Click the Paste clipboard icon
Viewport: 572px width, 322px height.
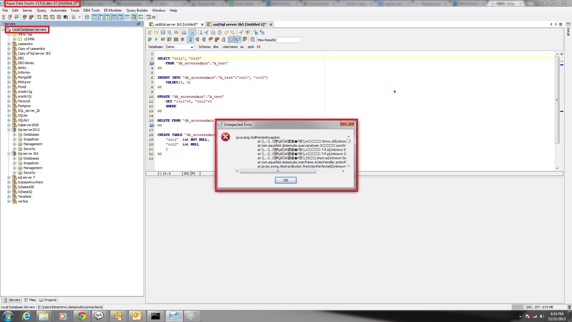pyautogui.click(x=220, y=32)
